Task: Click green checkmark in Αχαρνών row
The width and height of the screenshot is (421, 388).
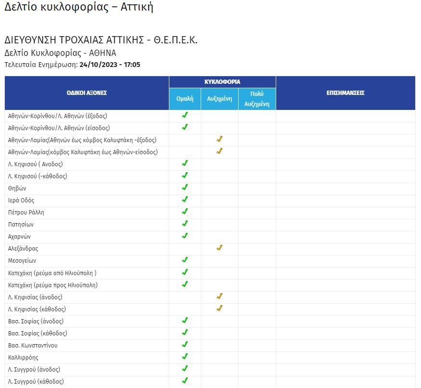Action: click(x=185, y=236)
